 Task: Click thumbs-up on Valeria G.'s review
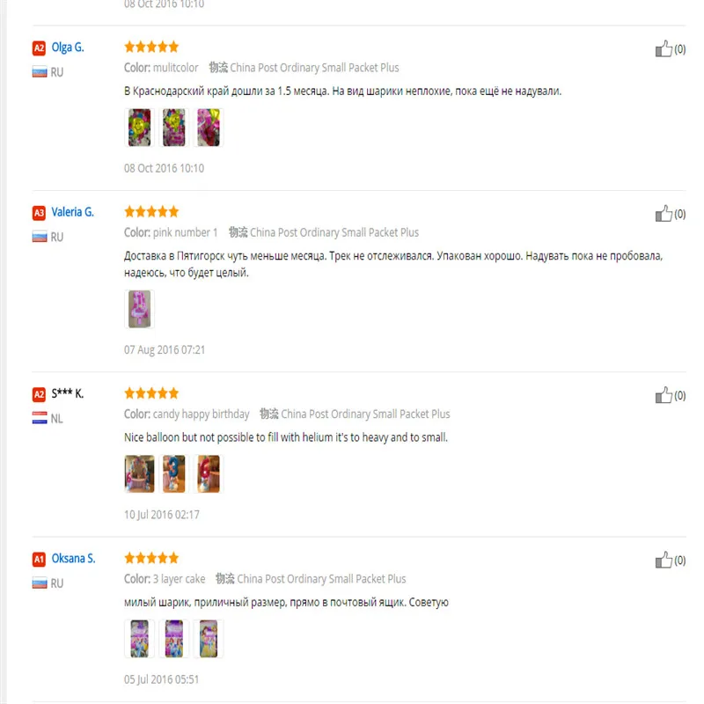[664, 214]
